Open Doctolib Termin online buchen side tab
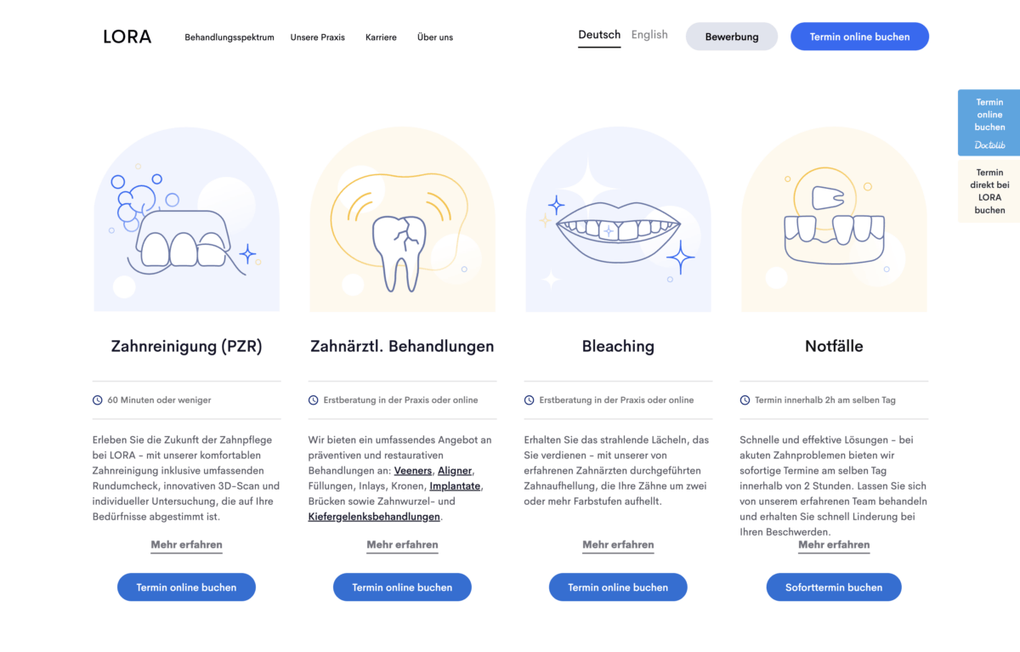 coord(989,122)
